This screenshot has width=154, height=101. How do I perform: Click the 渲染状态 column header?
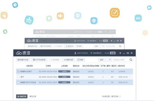[x=76, y=66]
